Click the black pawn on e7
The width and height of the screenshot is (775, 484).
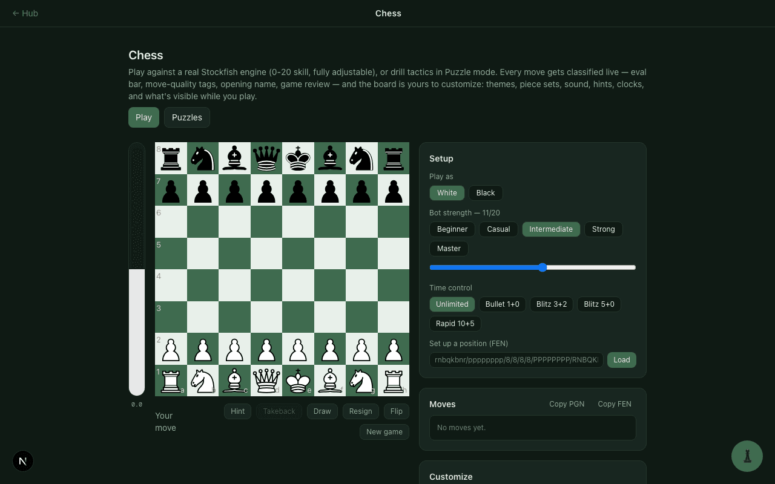pos(298,190)
